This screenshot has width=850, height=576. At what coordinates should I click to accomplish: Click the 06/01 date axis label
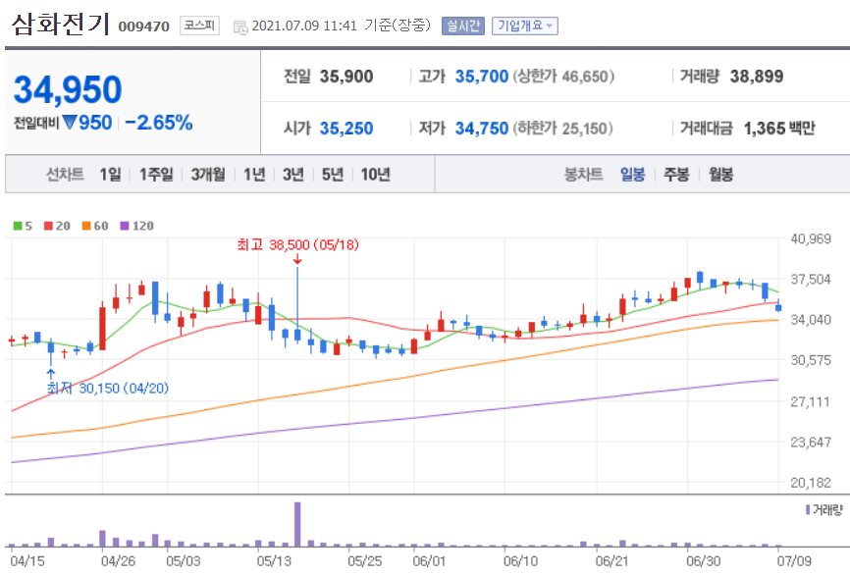click(x=429, y=561)
